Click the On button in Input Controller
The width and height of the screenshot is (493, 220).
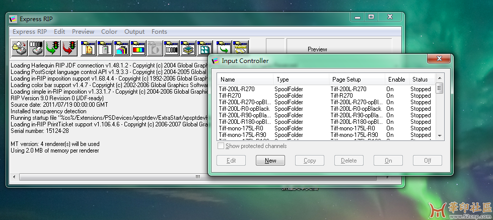point(388,160)
